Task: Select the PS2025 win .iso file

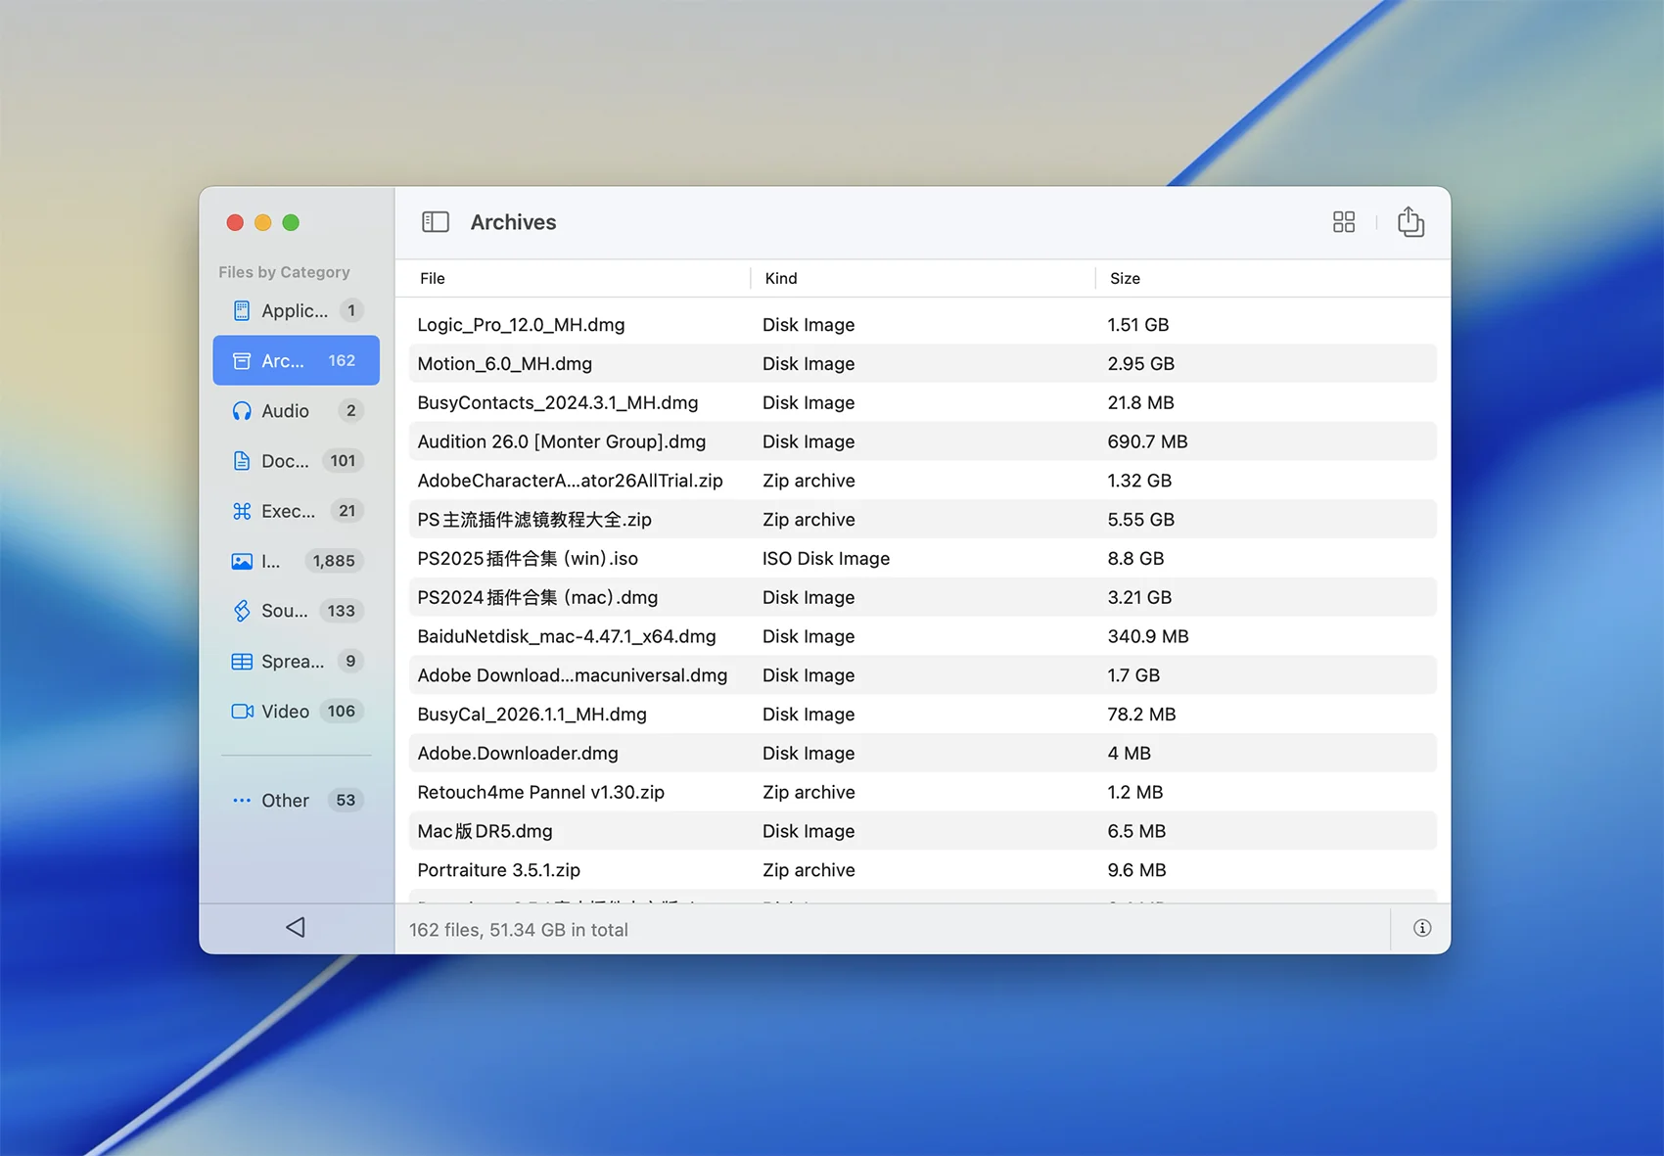Action: 527,559
